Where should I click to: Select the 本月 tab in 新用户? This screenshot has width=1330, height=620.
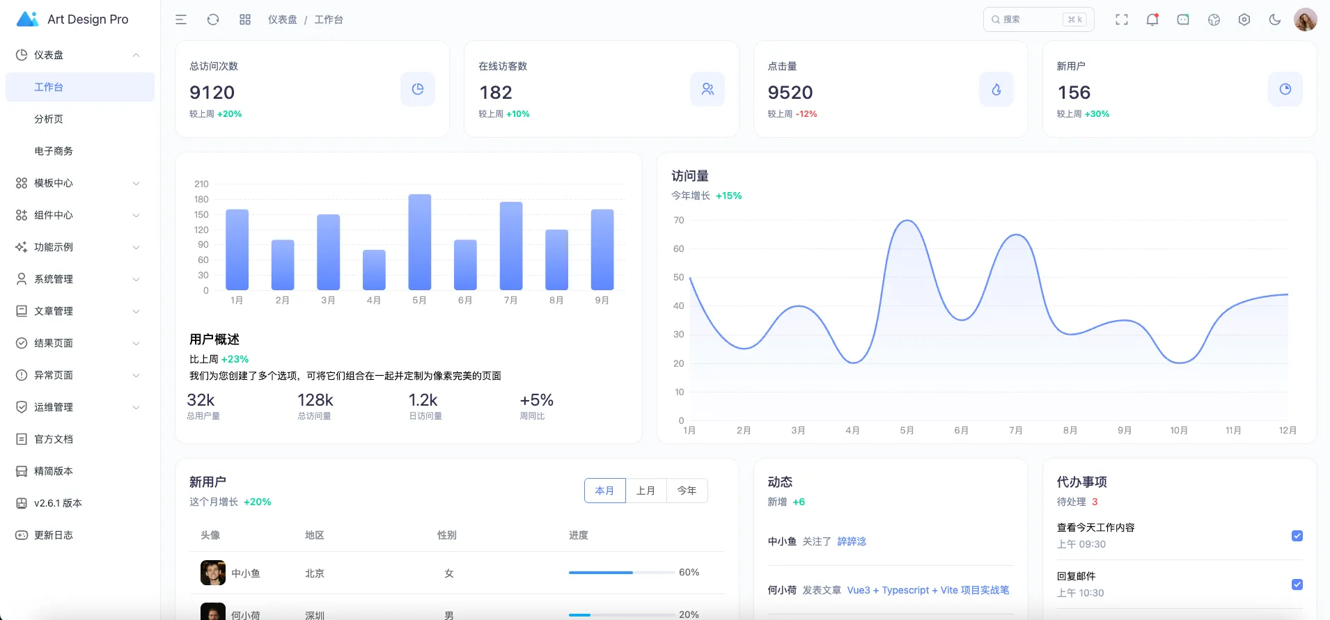point(605,491)
